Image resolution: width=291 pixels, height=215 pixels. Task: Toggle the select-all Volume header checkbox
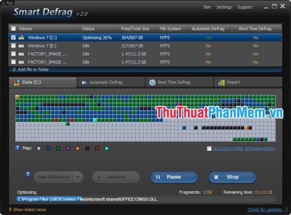click(x=13, y=28)
